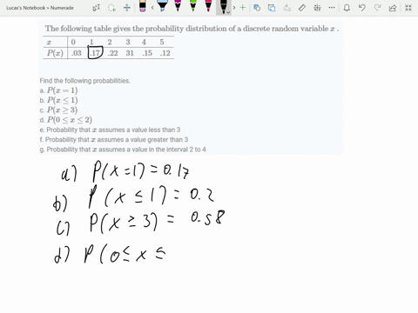This screenshot has width=418, height=313.
Task: Click table cell value .15
Action: 147,53
